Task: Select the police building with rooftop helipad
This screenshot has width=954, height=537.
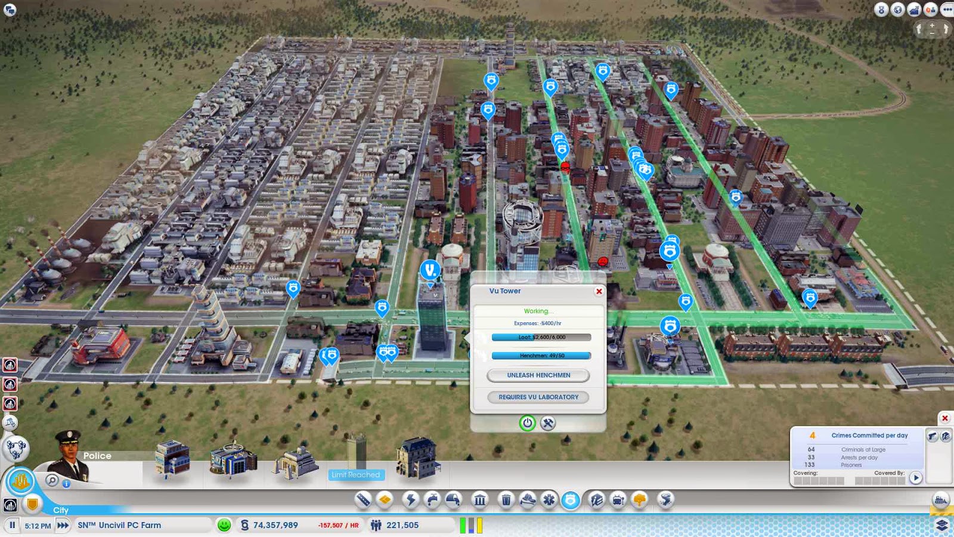Action: pyautogui.click(x=233, y=459)
